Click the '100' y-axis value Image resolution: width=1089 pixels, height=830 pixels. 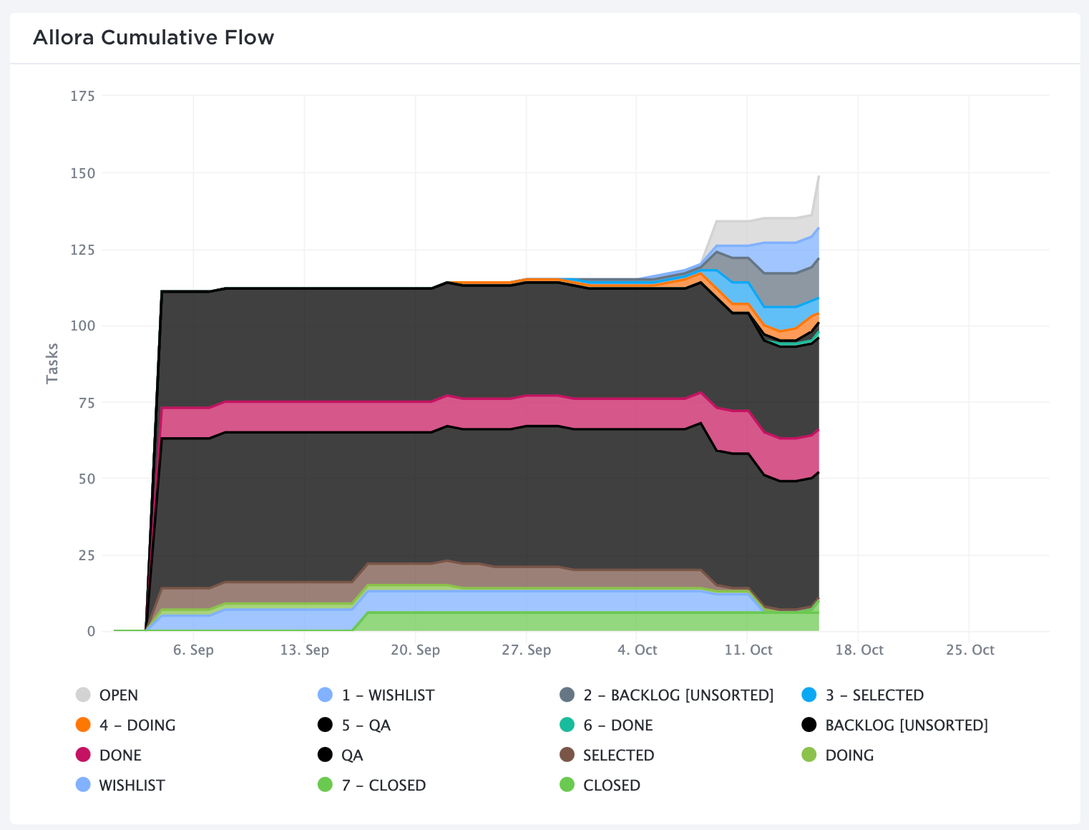click(x=82, y=326)
